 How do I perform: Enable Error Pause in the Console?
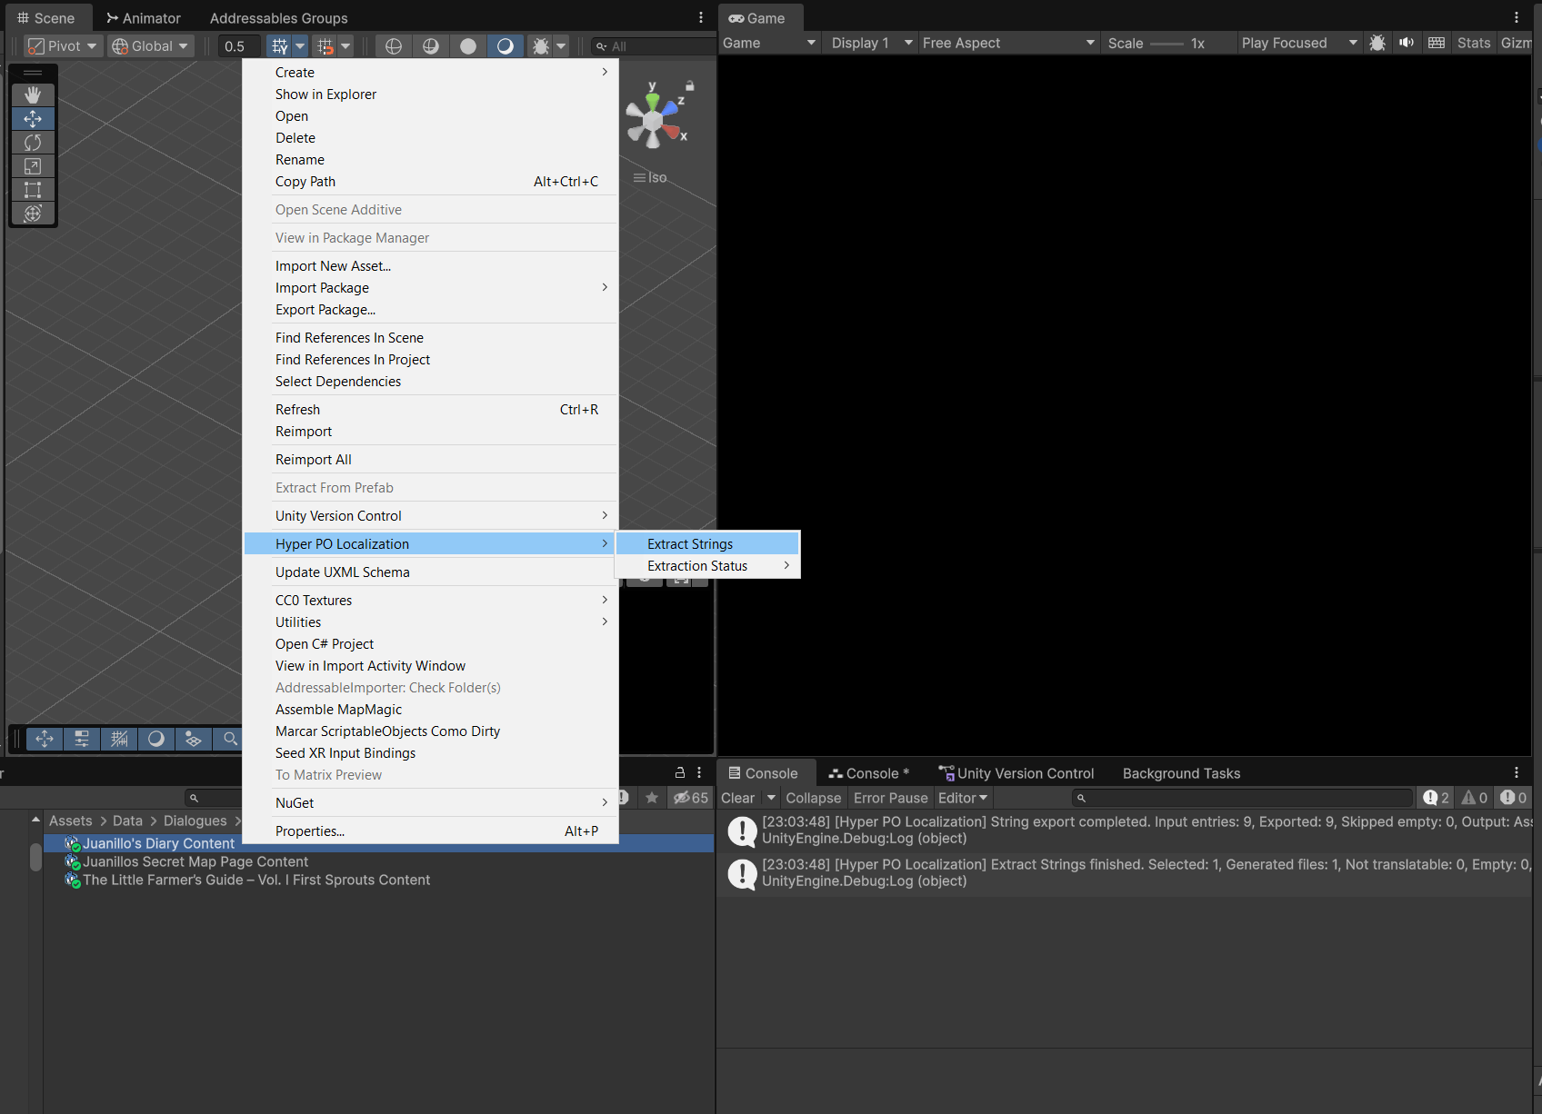890,797
